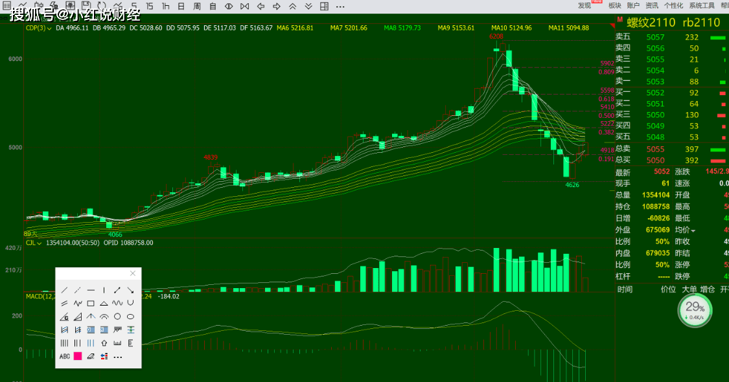The image size is (729, 382).
Task: Choose the ABC text annotation tool
Action: tap(64, 356)
